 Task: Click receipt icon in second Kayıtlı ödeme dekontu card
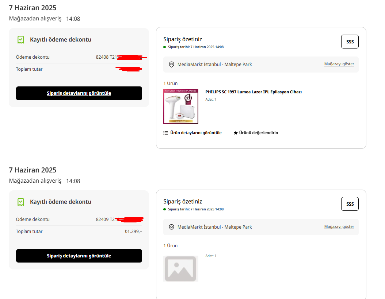pos(21,202)
